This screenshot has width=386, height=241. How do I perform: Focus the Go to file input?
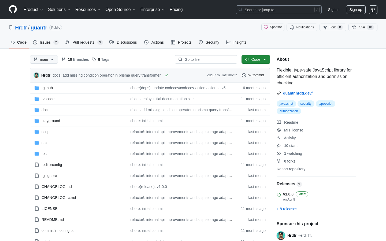point(206,59)
